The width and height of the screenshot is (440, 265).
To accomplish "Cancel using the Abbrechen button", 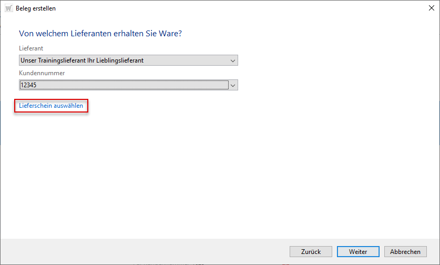I will point(405,252).
